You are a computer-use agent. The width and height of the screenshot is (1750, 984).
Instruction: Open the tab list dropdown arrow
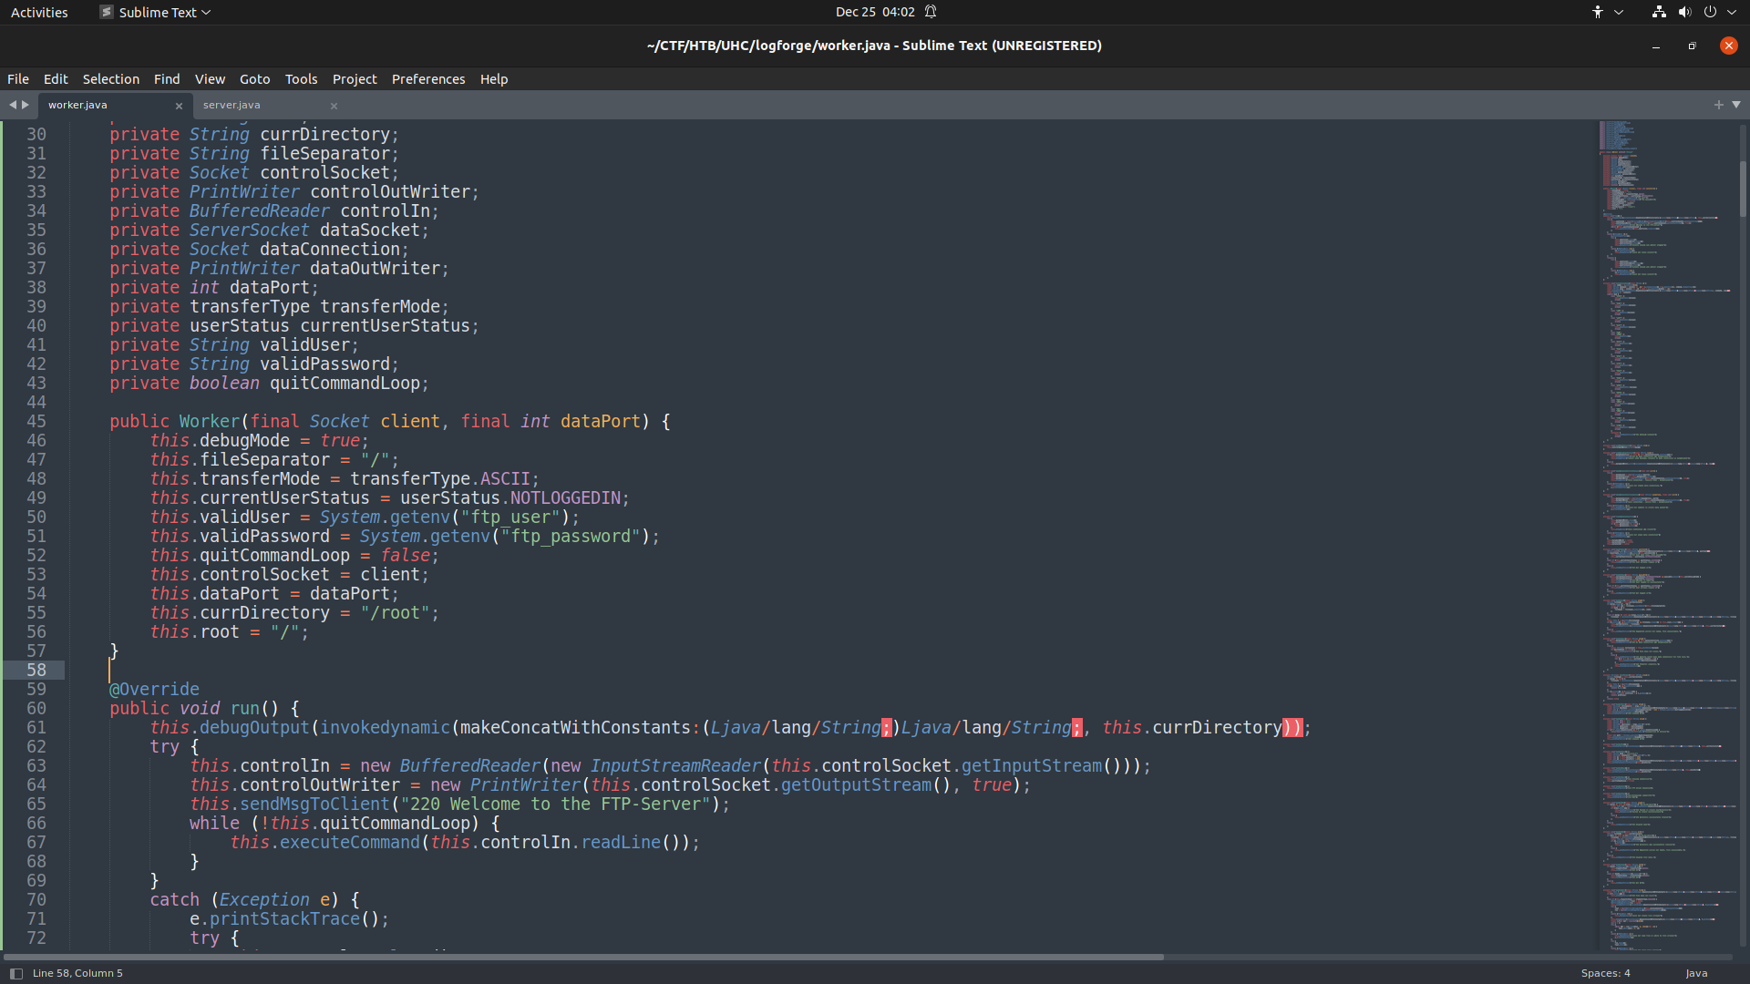click(1736, 105)
